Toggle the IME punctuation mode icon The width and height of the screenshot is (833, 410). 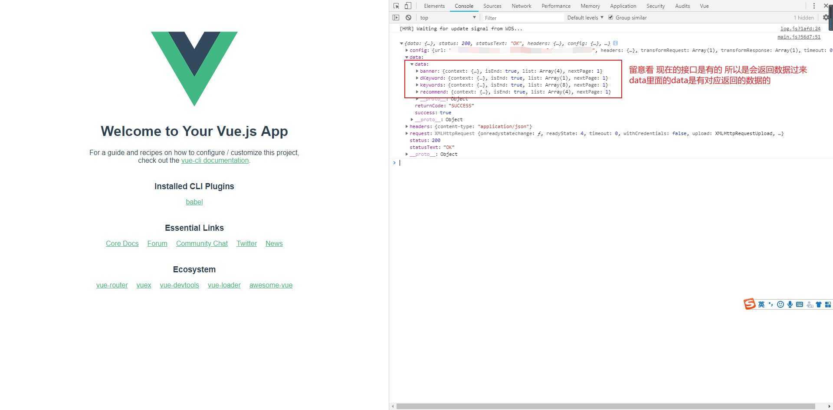click(x=771, y=304)
